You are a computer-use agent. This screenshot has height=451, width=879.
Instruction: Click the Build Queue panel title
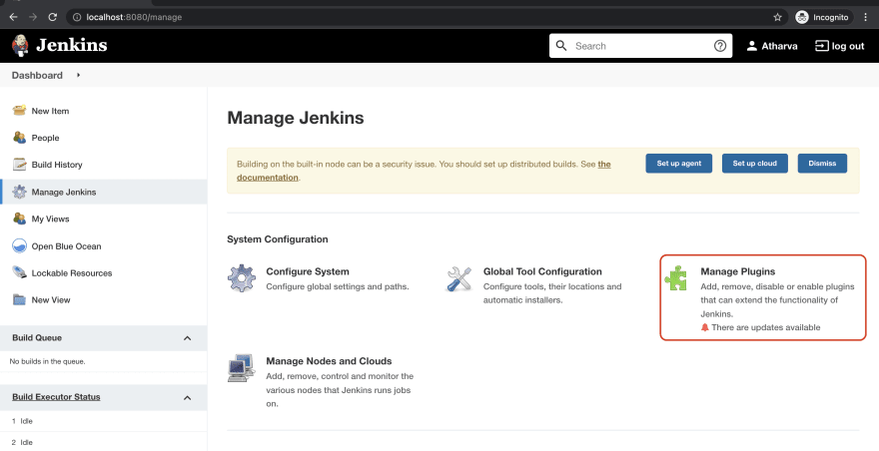pos(37,338)
